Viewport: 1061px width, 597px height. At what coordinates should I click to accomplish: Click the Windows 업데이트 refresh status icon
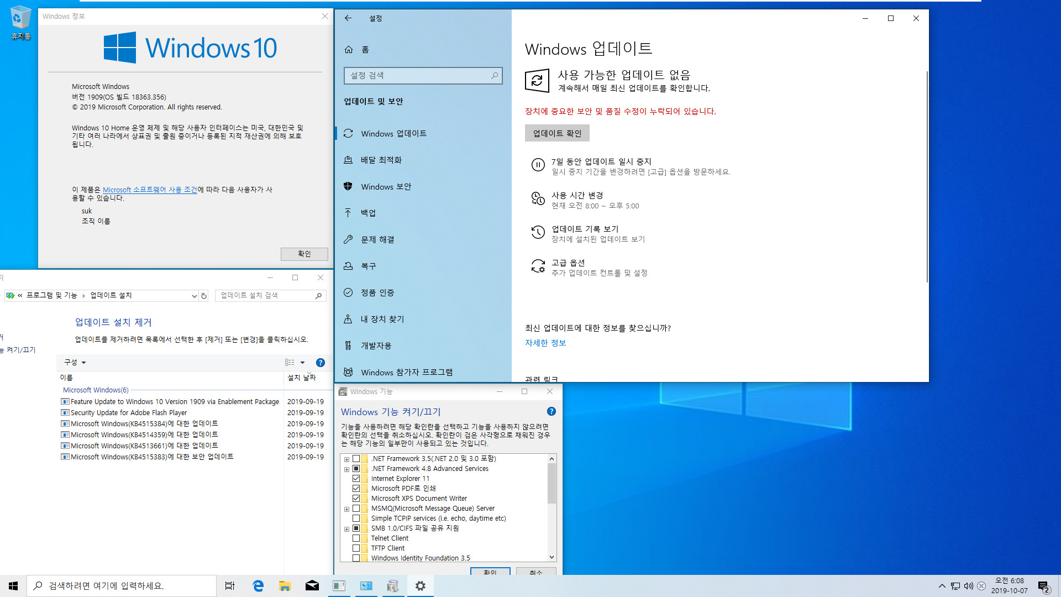(537, 81)
